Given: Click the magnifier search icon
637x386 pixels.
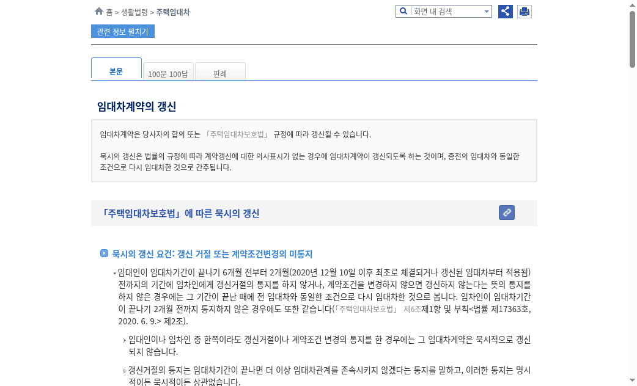Looking at the screenshot, I should (x=403, y=12).
